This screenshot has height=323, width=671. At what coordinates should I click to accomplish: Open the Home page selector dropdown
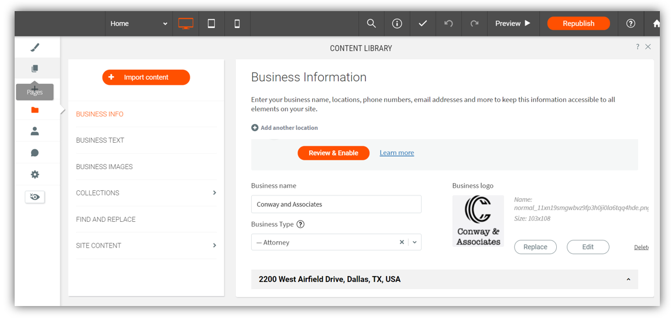tap(139, 23)
